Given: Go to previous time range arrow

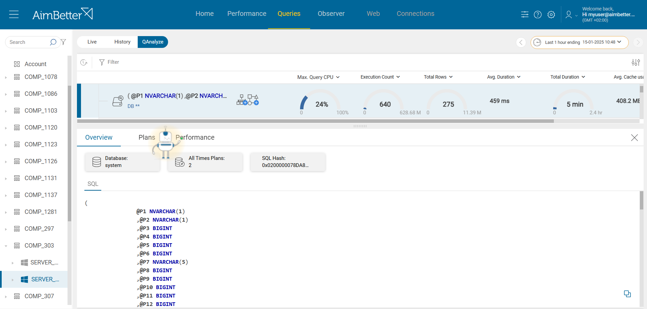Looking at the screenshot, I should (521, 43).
